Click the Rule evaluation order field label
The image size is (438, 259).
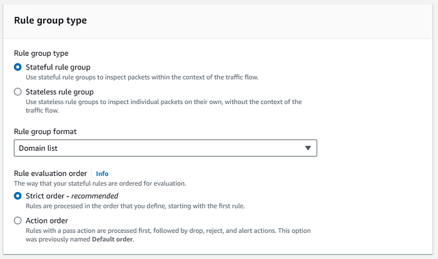[x=51, y=173]
